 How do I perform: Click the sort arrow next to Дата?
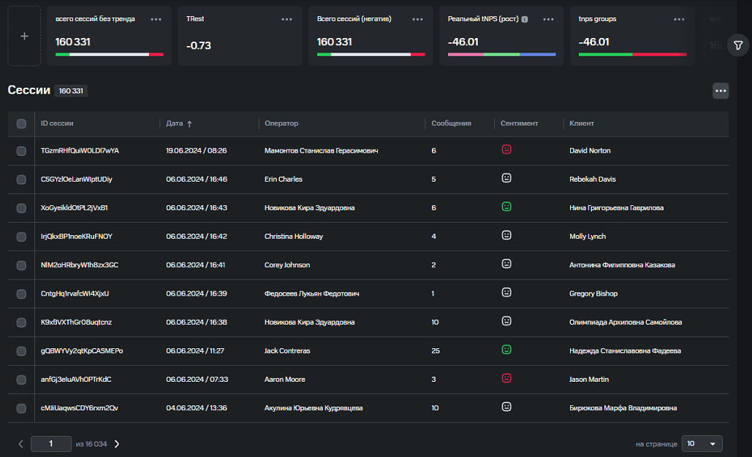189,123
